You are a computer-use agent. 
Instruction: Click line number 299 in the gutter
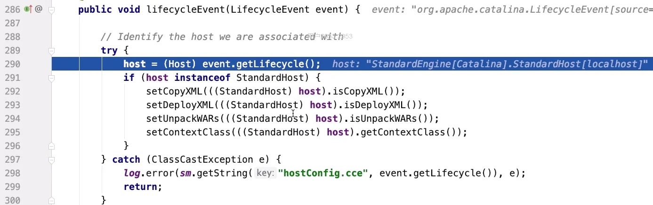point(12,187)
